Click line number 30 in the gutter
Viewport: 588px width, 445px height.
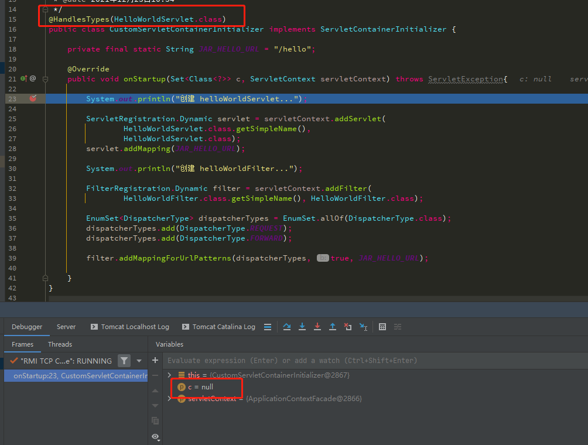pyautogui.click(x=12, y=169)
